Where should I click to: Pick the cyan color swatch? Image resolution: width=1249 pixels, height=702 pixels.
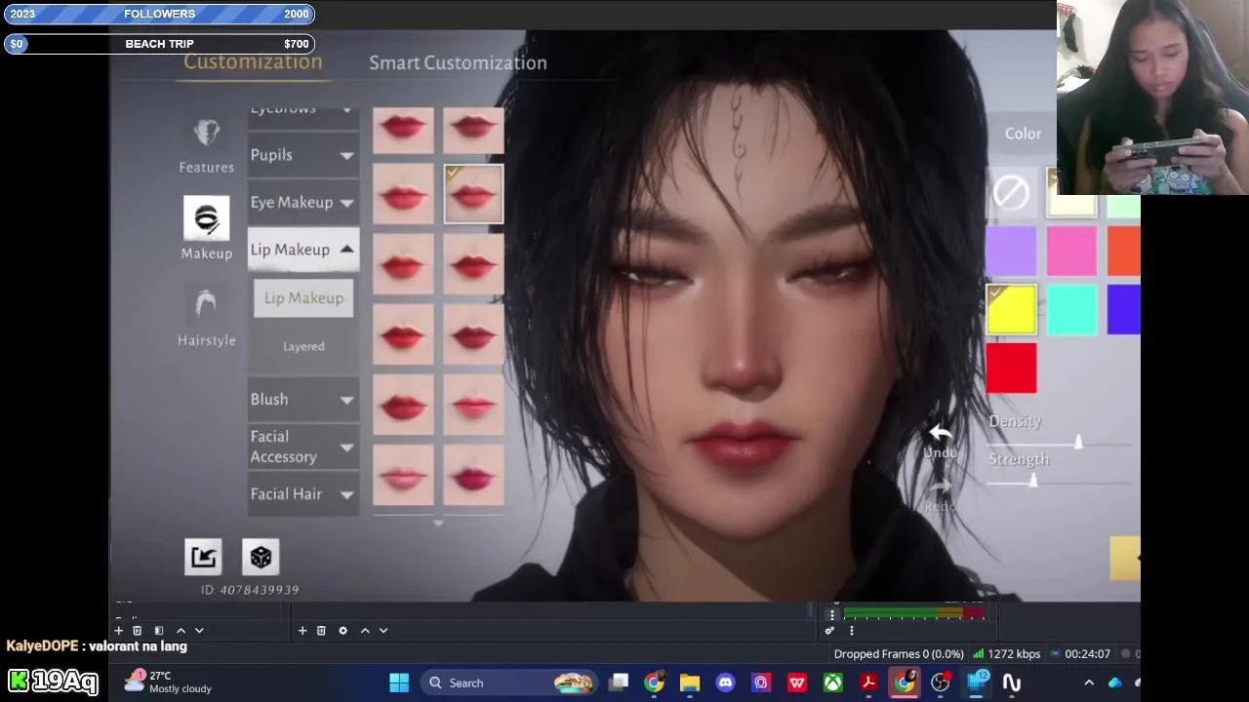[1071, 310]
